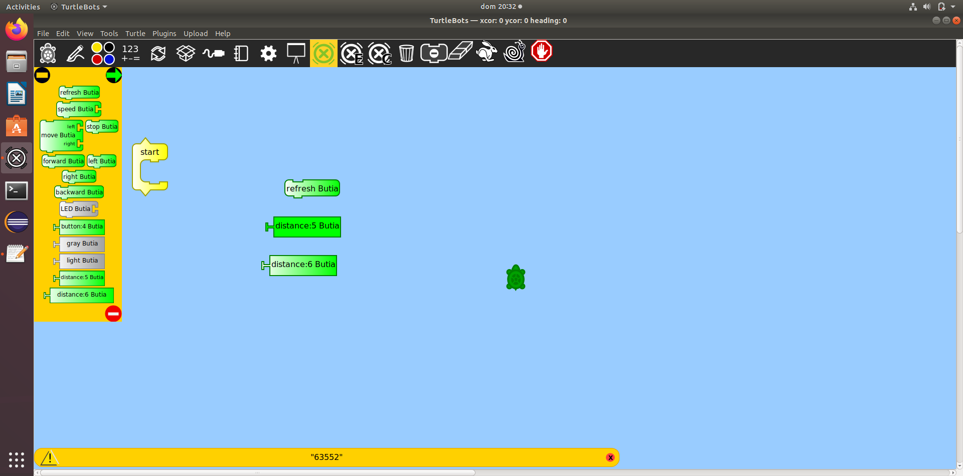Run project fast with rabbit icon
Image resolution: width=963 pixels, height=476 pixels.
tap(487, 52)
